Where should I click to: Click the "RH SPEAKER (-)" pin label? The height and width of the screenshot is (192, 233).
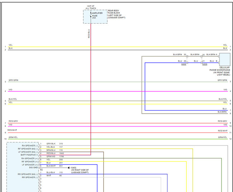click(x=30, y=146)
